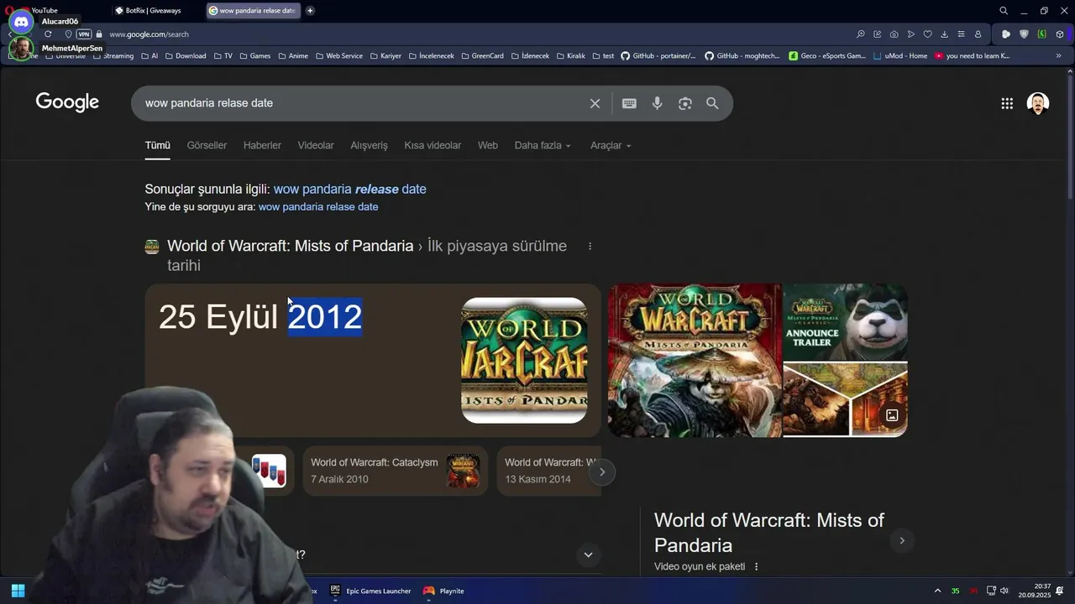Screen dimensions: 1075x604
Task: Open the World of Warcraft: Cataclysm card
Action: click(x=395, y=471)
